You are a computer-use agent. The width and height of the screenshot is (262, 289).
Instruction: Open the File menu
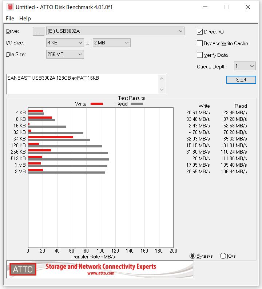tap(10, 19)
